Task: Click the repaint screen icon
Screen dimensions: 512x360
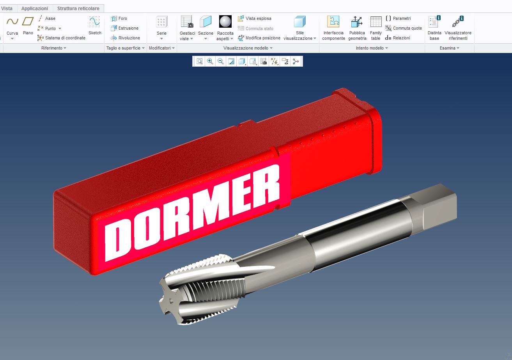Action: [x=231, y=61]
